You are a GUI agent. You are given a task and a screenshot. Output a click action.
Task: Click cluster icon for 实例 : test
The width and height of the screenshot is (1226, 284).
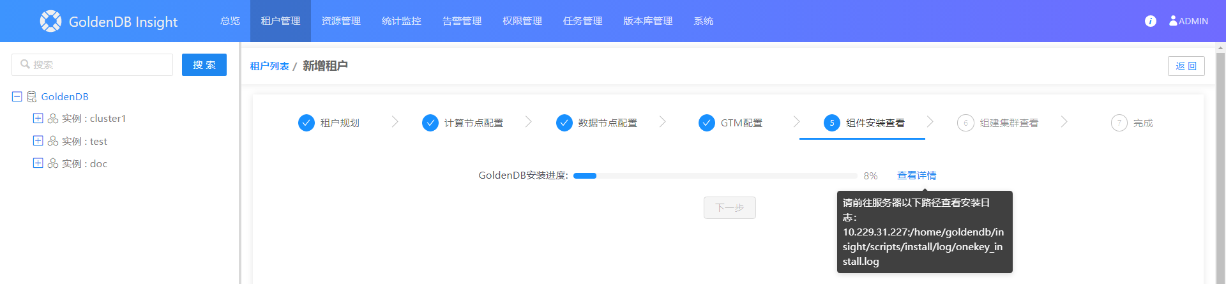tap(53, 141)
